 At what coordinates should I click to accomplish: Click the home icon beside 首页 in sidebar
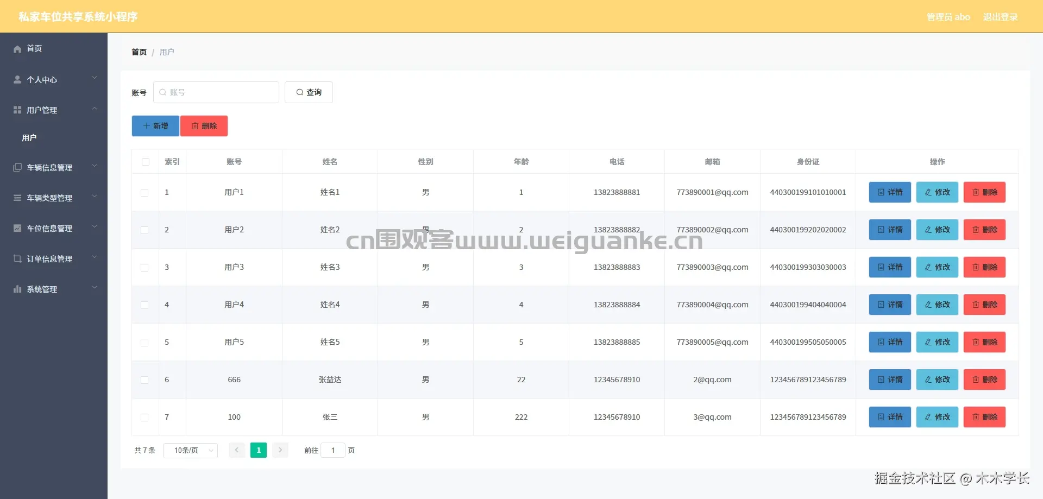pyautogui.click(x=17, y=49)
